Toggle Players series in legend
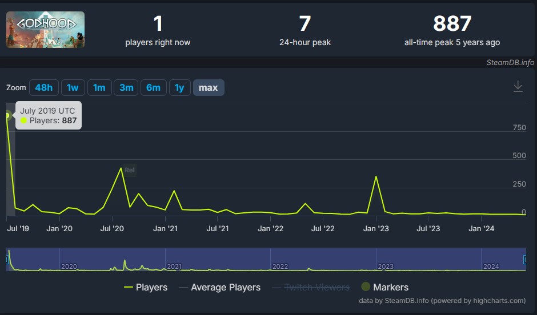537x315 pixels. (146, 287)
